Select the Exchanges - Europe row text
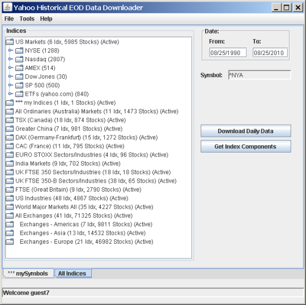The height and width of the screenshot is (305, 306). coord(87,242)
